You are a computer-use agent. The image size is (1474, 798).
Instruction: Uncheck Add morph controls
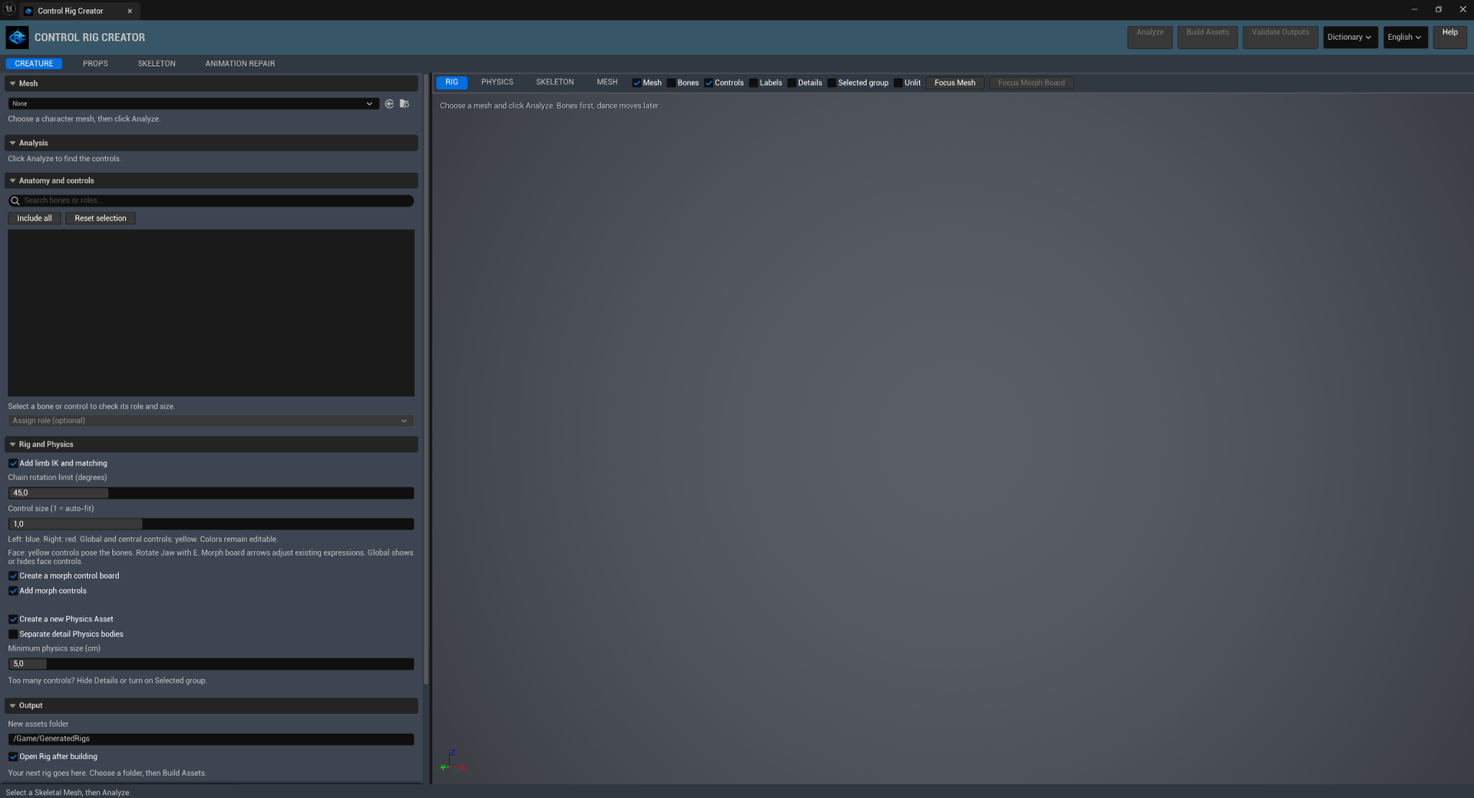coord(13,591)
